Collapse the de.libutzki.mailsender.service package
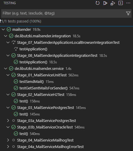 pos(6,69)
